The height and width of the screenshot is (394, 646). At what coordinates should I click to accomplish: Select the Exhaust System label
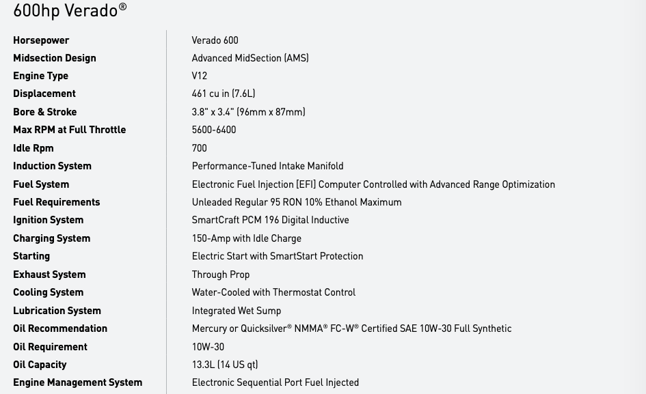point(49,275)
